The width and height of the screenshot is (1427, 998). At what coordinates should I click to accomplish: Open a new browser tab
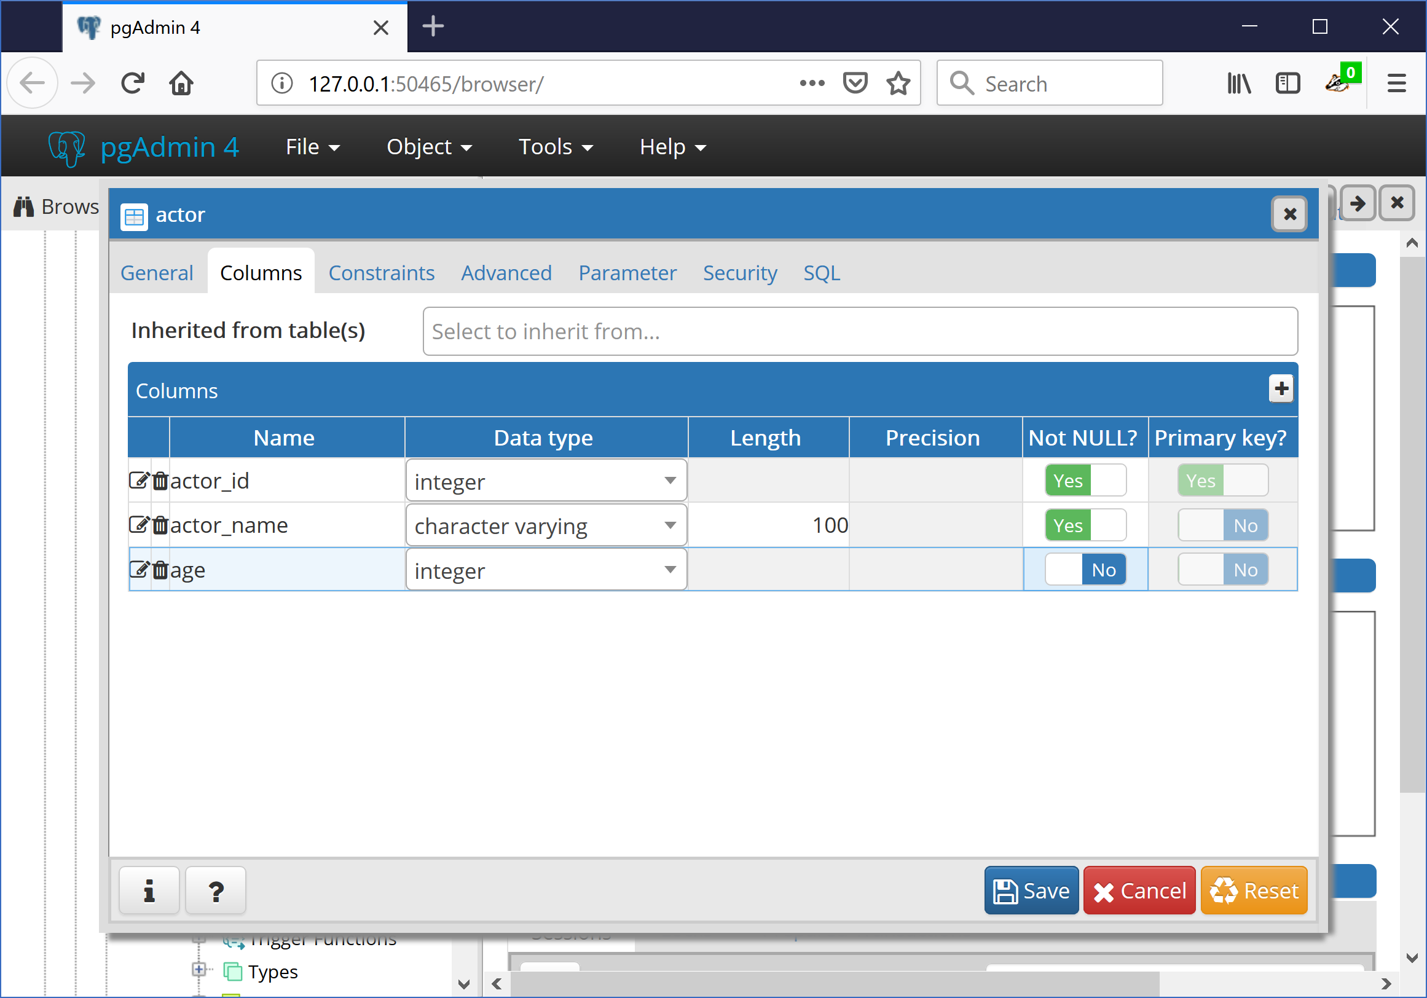pos(433,26)
